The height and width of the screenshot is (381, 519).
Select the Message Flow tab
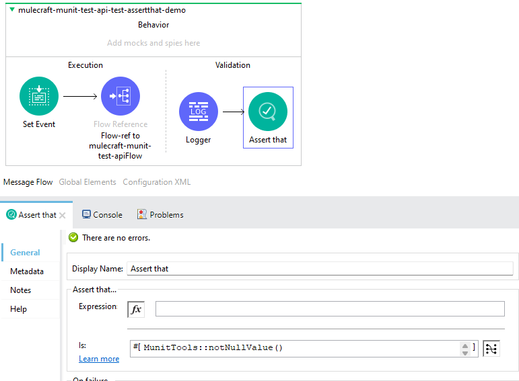tap(28, 182)
